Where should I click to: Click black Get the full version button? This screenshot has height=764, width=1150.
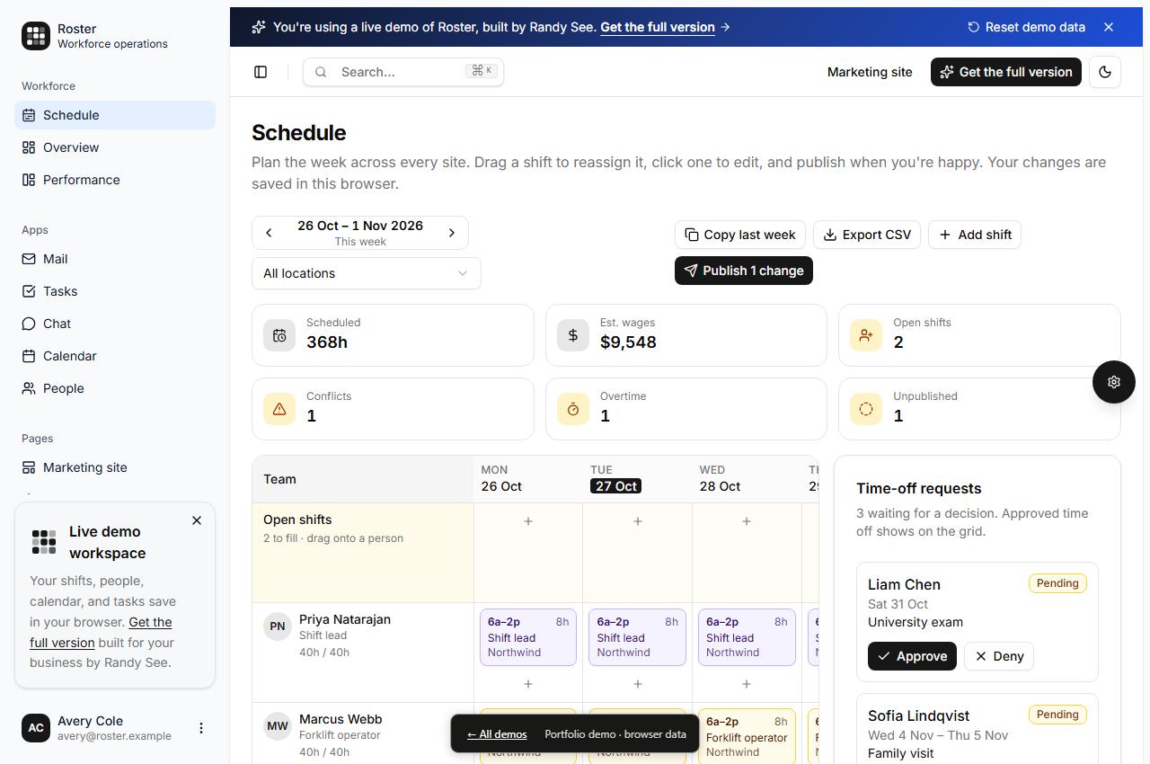pyautogui.click(x=1006, y=72)
